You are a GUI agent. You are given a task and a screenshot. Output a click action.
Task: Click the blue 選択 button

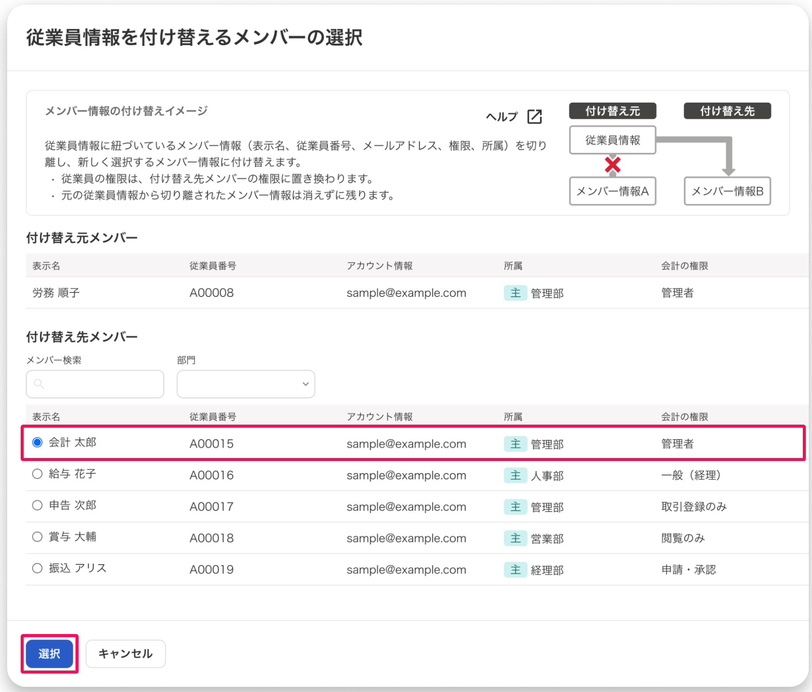pyautogui.click(x=49, y=654)
